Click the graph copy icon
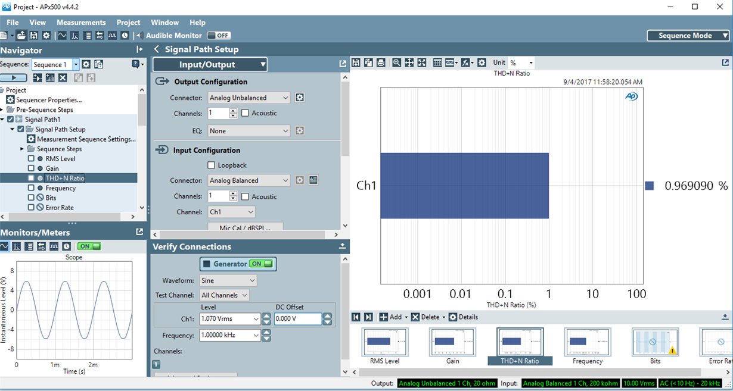Screen dimensions: 733x391 [x=368, y=62]
